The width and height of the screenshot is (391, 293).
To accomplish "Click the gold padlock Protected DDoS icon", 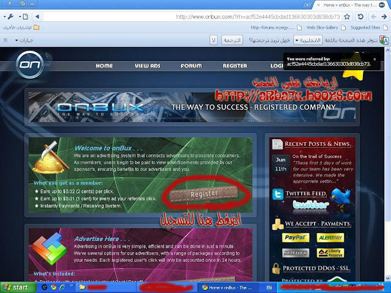I will 276,269.
